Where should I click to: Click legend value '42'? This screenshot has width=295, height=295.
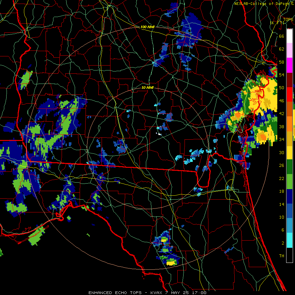point(282,114)
